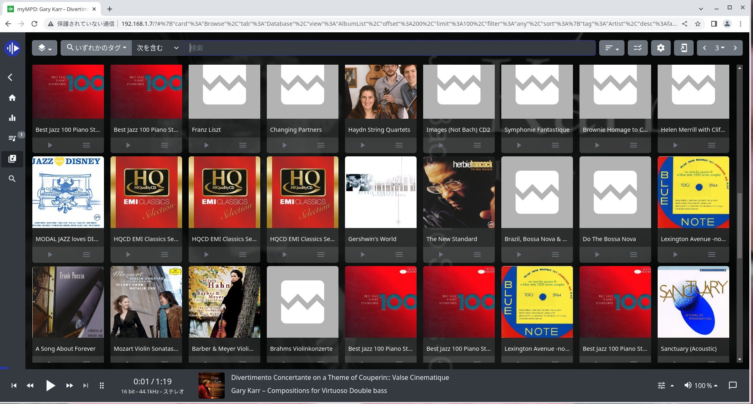Open the Playback view with the bars icon
The width and height of the screenshot is (753, 404).
[12, 118]
